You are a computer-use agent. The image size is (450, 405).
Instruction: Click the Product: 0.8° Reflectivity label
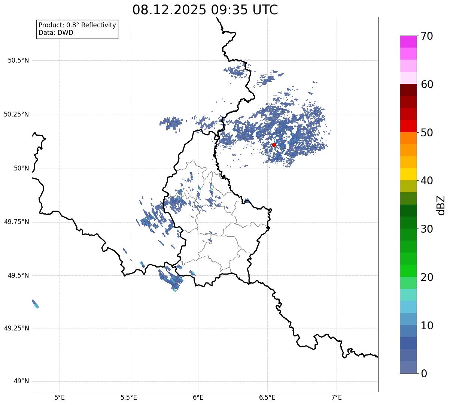77,25
